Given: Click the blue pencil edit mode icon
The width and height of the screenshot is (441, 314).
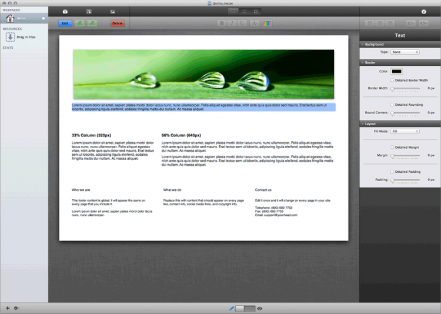Looking at the screenshot, I should pyautogui.click(x=232, y=308).
